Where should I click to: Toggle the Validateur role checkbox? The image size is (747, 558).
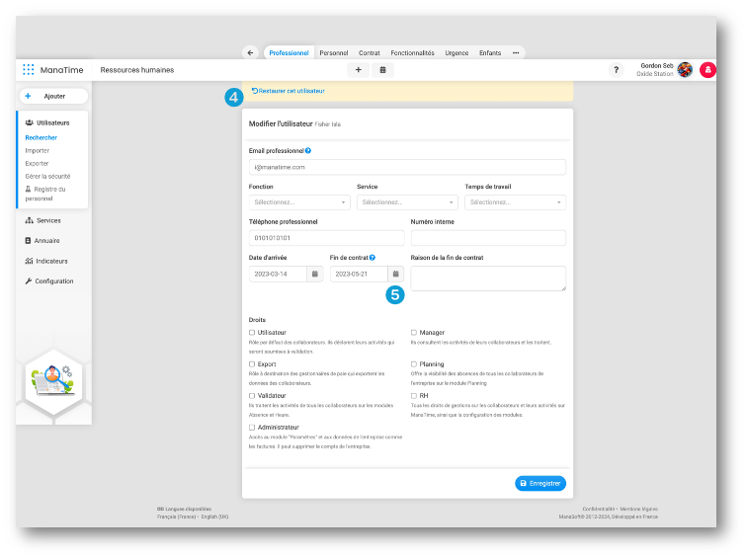coord(253,396)
